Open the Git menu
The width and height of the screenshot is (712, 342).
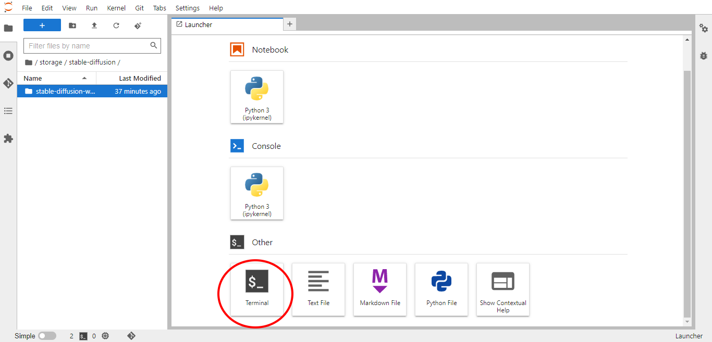pyautogui.click(x=139, y=8)
